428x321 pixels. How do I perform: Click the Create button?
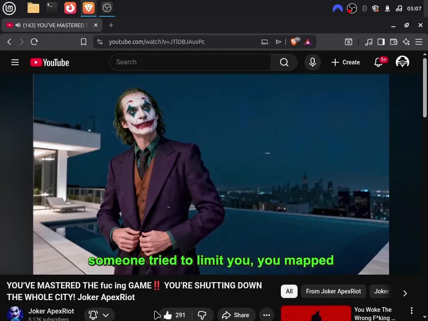tap(346, 62)
